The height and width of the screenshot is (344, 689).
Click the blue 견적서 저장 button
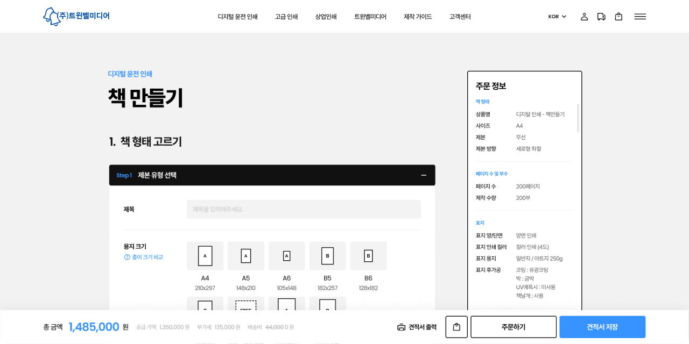602,327
